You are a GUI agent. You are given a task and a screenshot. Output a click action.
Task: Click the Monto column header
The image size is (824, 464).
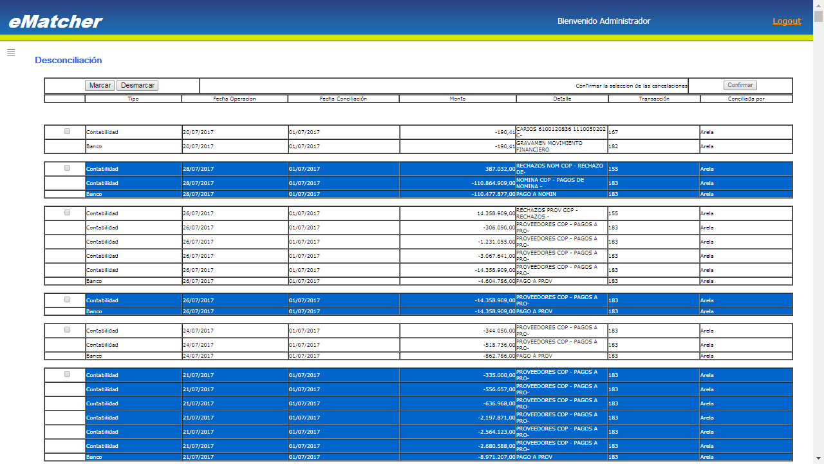pos(457,99)
